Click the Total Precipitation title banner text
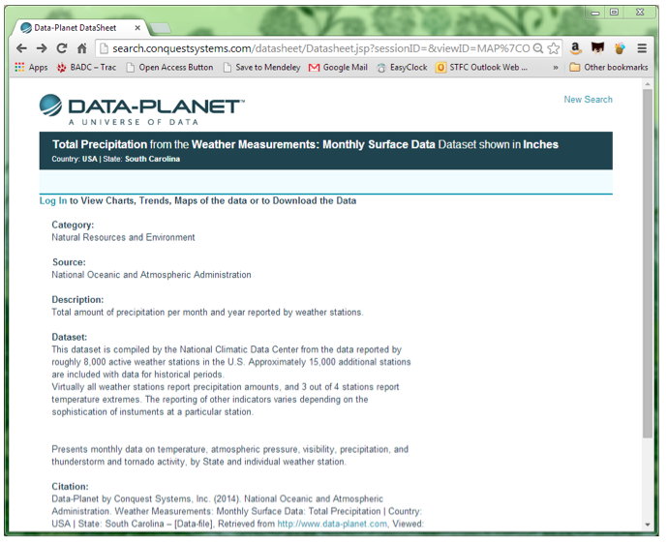The image size is (667, 543). click(x=305, y=144)
